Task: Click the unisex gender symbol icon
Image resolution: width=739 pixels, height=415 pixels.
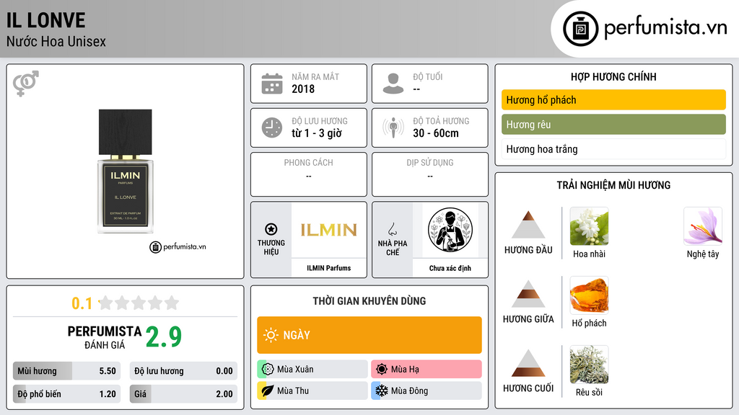Action: pyautogui.click(x=26, y=84)
